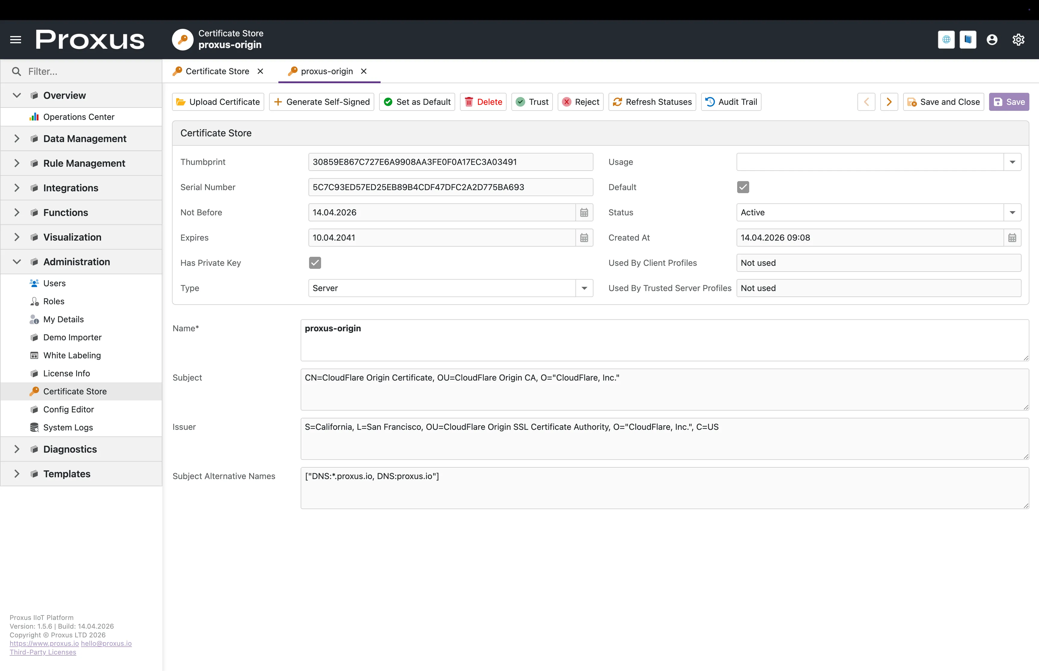Click the settings gear icon
Image resolution: width=1039 pixels, height=671 pixels.
tap(1018, 40)
